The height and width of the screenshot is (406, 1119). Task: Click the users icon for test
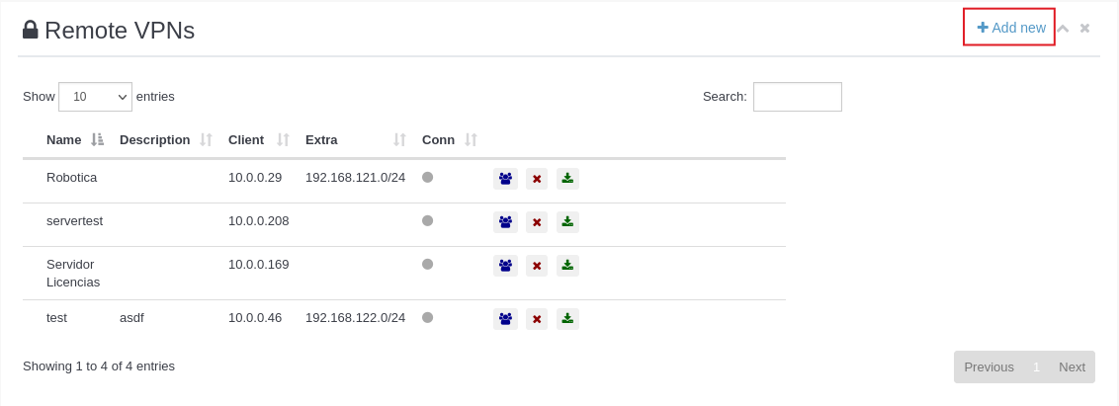[505, 319]
